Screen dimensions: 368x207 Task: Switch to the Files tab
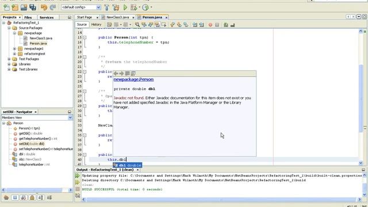28,17
